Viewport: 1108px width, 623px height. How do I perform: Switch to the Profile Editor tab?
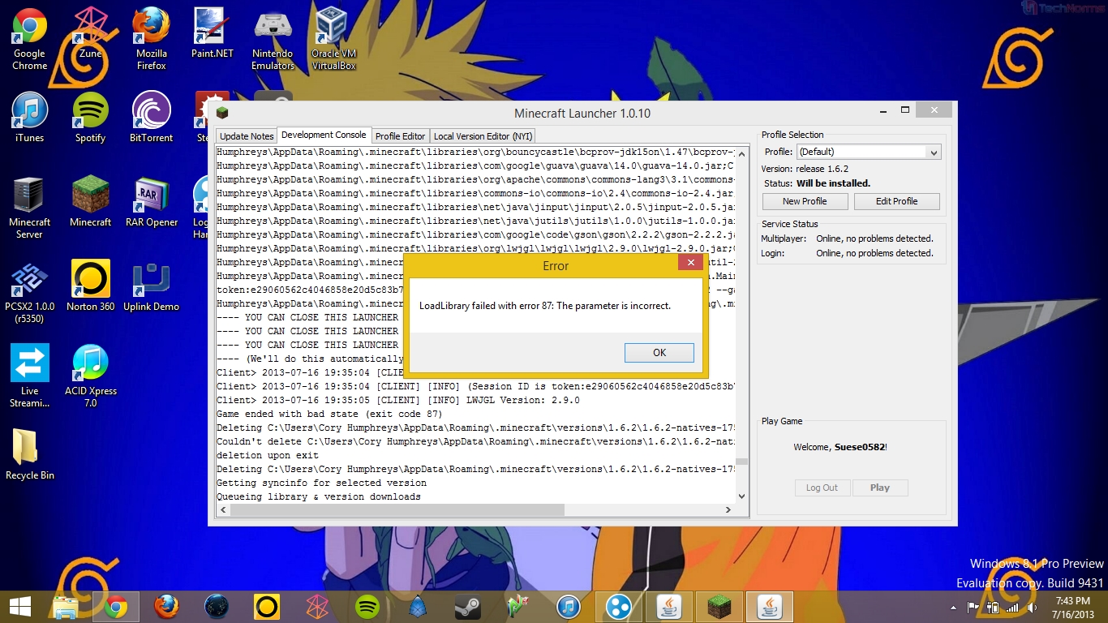click(x=400, y=136)
